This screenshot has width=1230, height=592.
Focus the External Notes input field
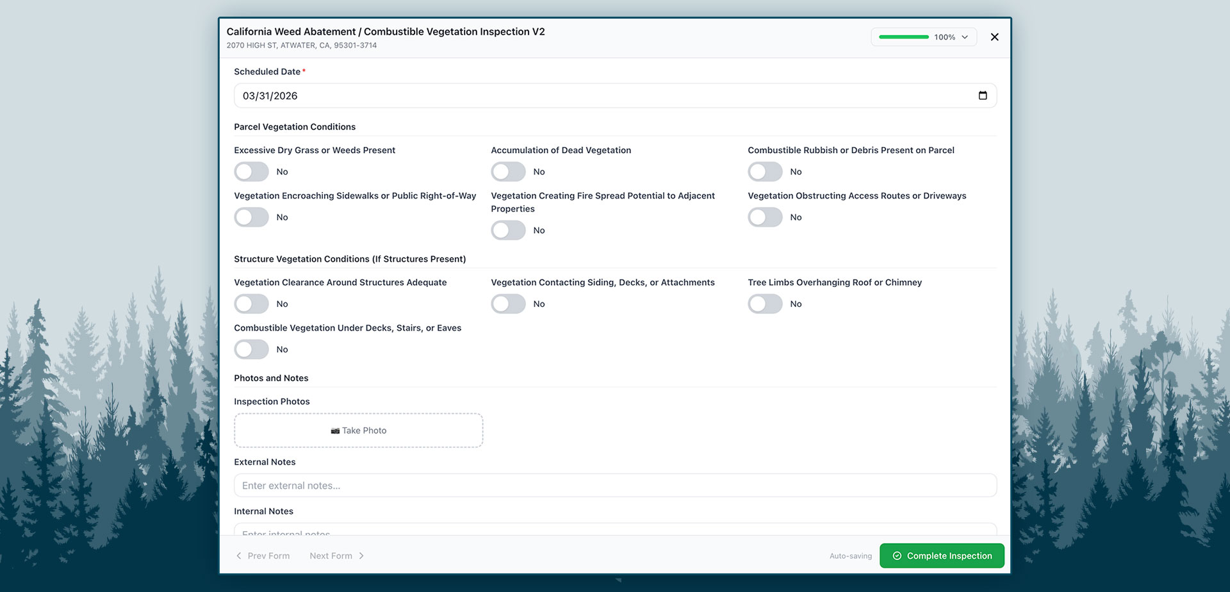(x=615, y=486)
